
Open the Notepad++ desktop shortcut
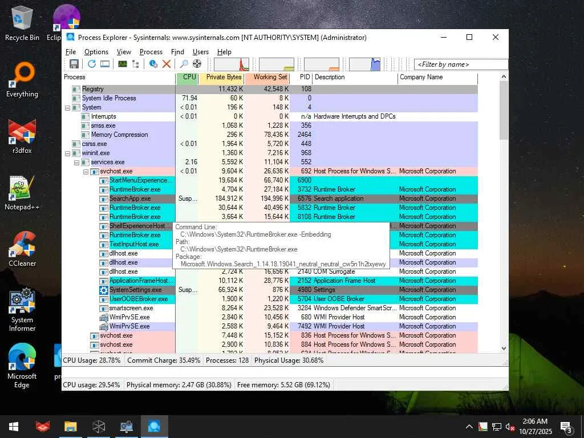[22, 193]
